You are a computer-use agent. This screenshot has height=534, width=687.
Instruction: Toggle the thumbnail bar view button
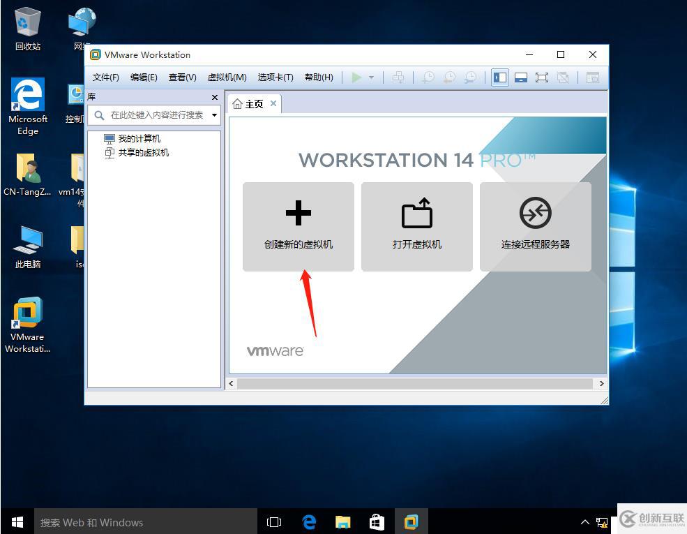point(520,77)
